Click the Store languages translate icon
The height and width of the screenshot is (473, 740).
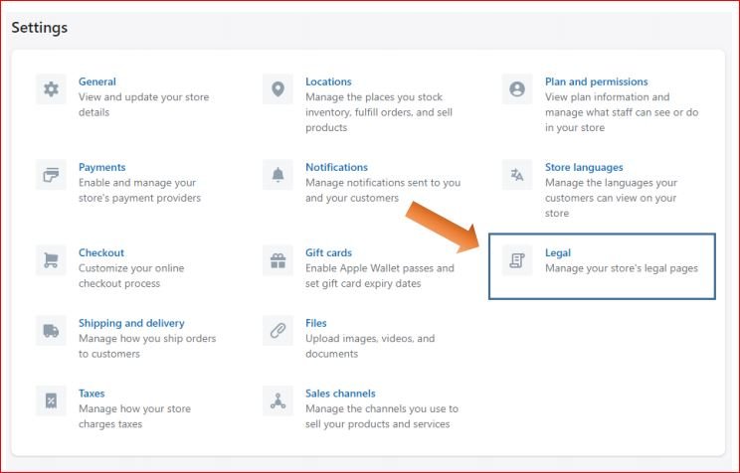point(517,175)
